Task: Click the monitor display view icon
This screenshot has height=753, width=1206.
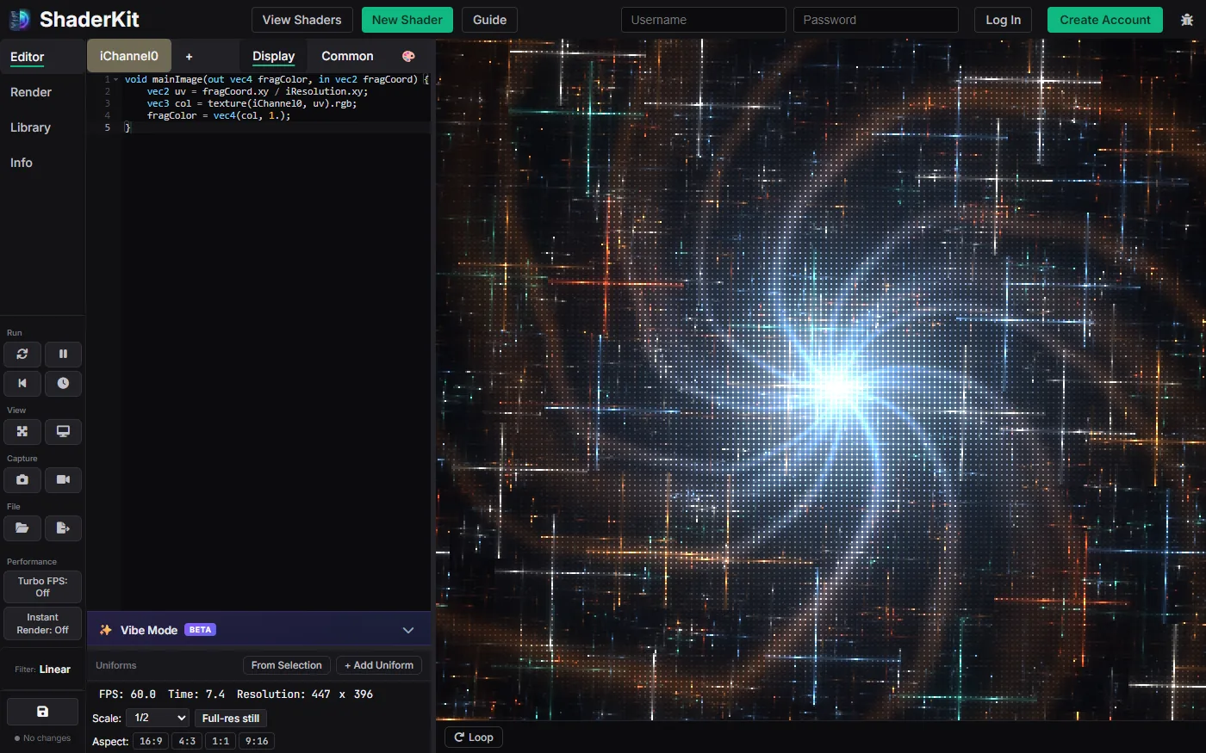Action: [63, 431]
